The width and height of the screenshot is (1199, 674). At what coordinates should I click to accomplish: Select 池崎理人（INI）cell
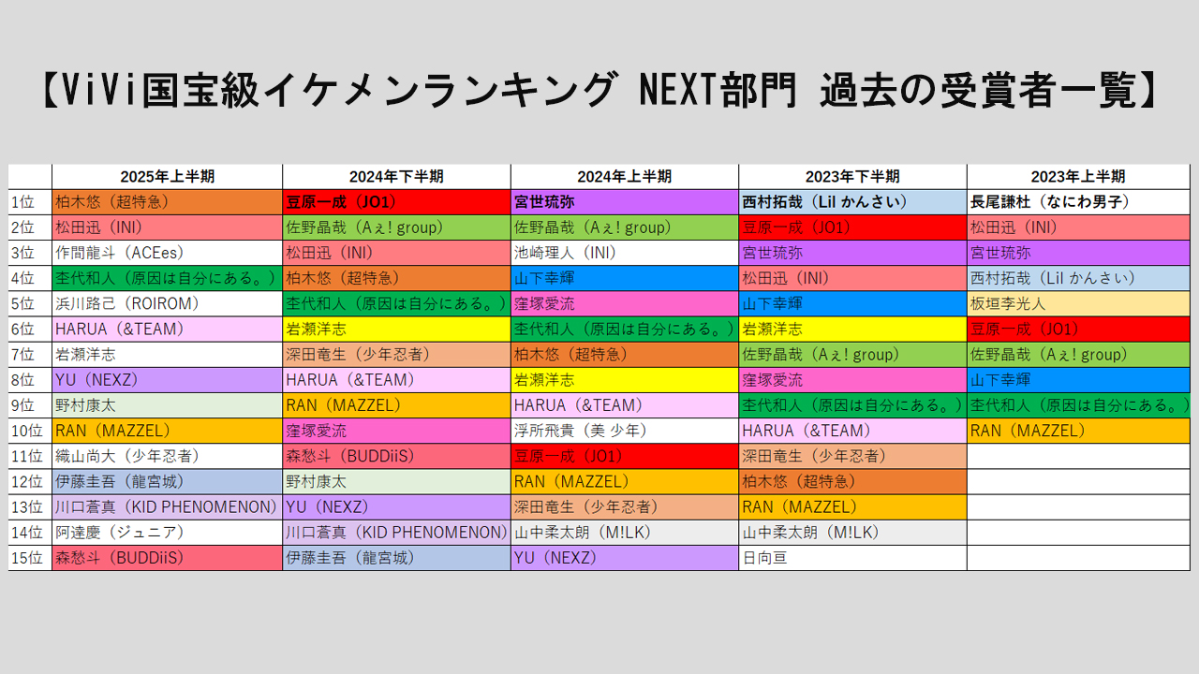point(625,253)
